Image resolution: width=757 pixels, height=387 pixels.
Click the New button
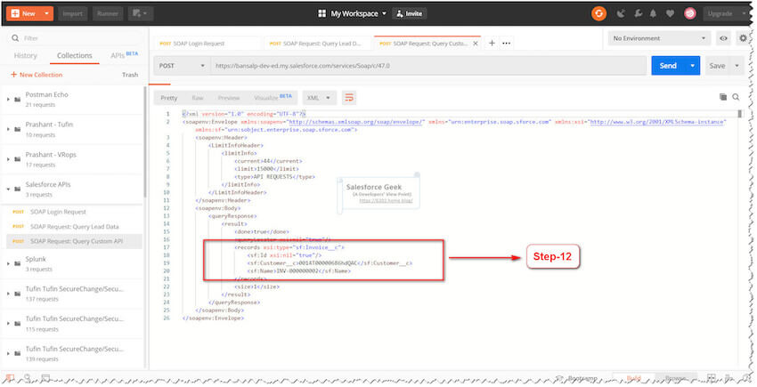coord(24,13)
